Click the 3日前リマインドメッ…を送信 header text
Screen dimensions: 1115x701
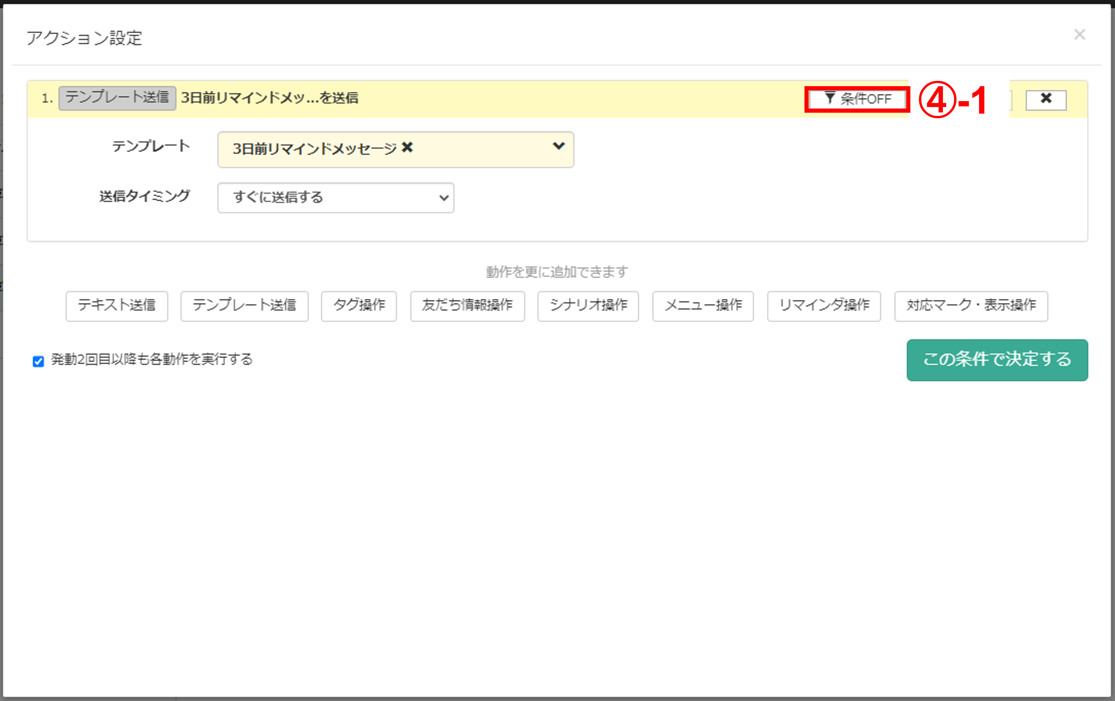[x=269, y=98]
